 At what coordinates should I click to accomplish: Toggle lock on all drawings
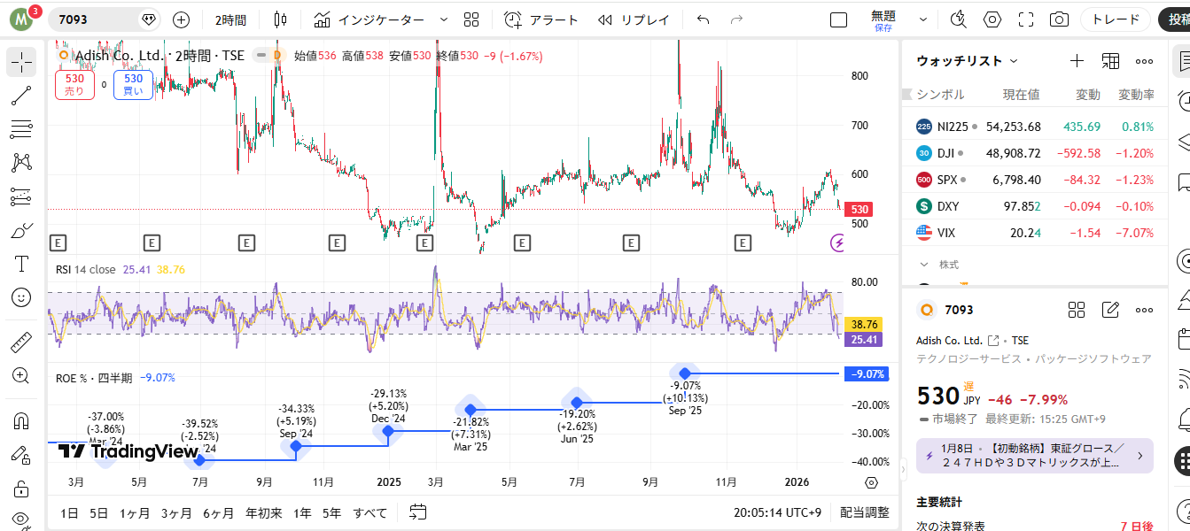21,488
